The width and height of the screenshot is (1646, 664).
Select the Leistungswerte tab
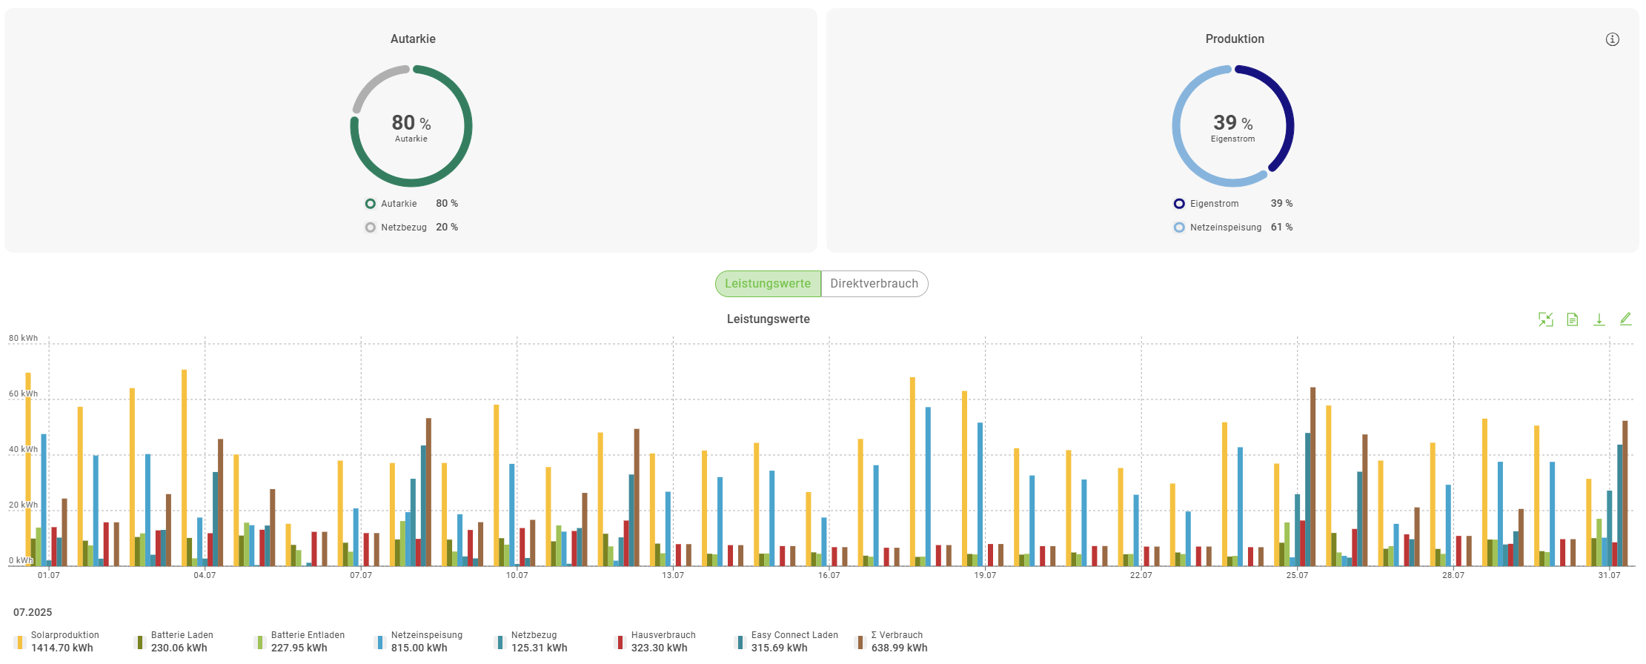[768, 284]
